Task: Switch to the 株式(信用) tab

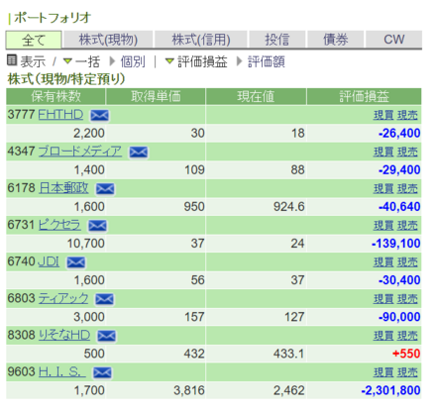Action: click(201, 40)
